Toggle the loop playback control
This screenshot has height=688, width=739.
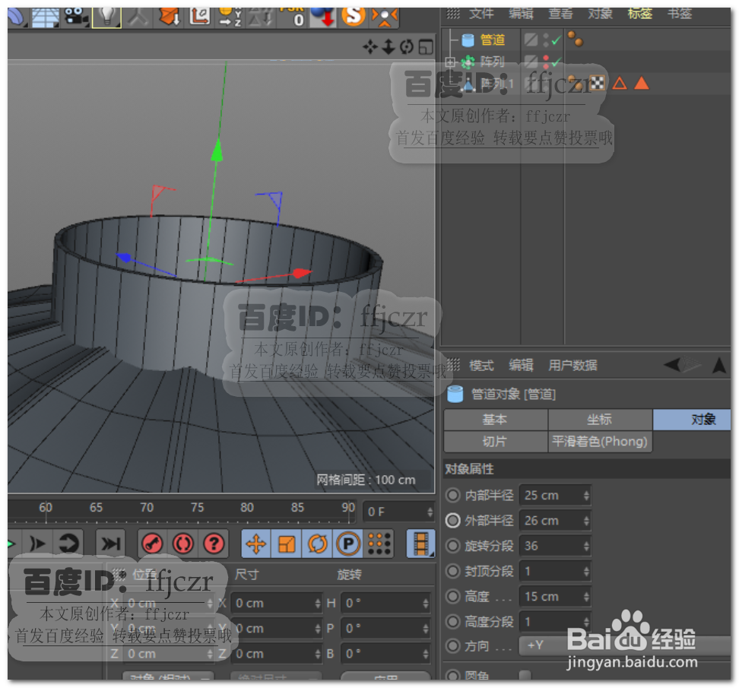[69, 544]
